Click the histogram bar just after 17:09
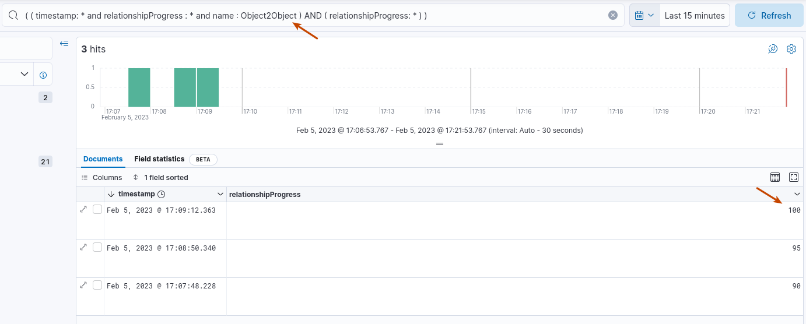This screenshot has width=806, height=324. pyautogui.click(x=208, y=87)
